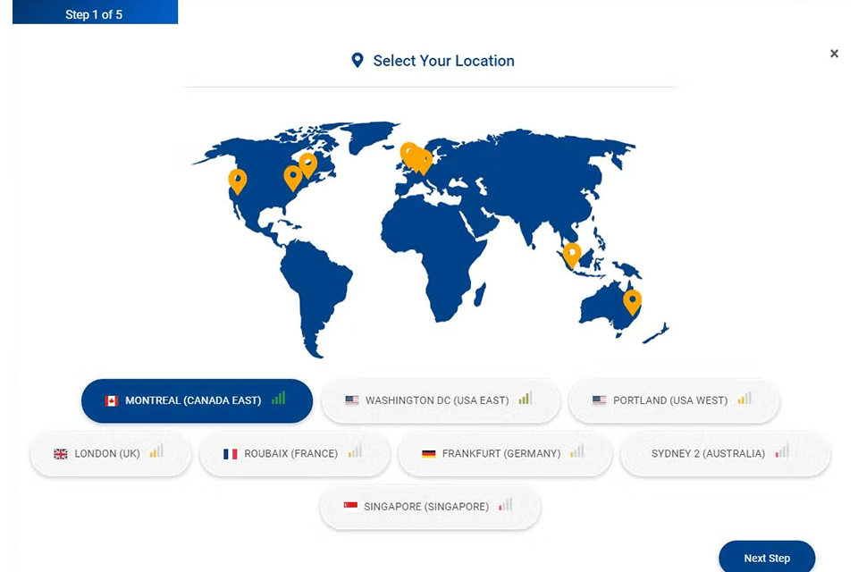Click Montreal green signal strength bars
Screen dimensions: 858x572
click(279, 398)
